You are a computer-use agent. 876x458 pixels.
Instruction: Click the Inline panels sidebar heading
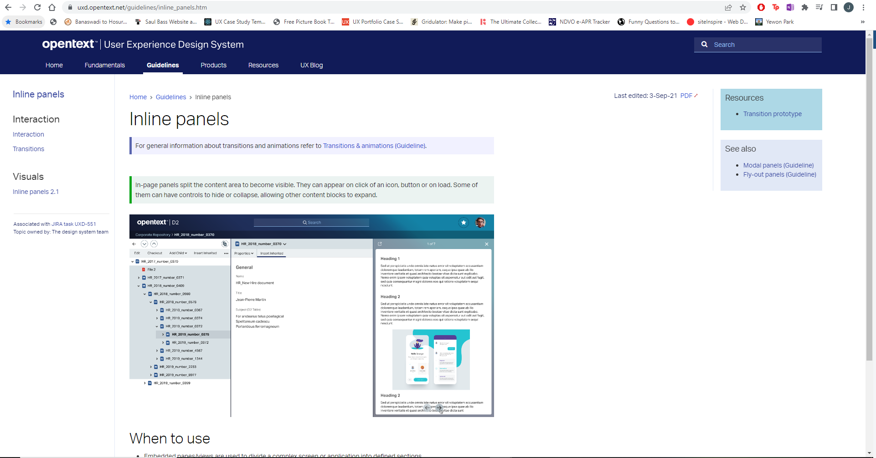tap(38, 94)
